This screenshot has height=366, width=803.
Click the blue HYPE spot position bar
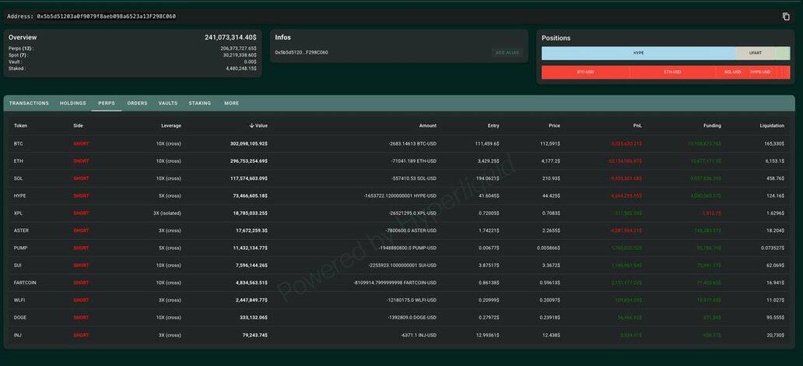click(638, 53)
